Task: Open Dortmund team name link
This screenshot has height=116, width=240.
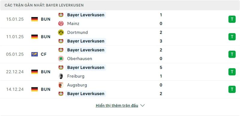Action: 77,32
